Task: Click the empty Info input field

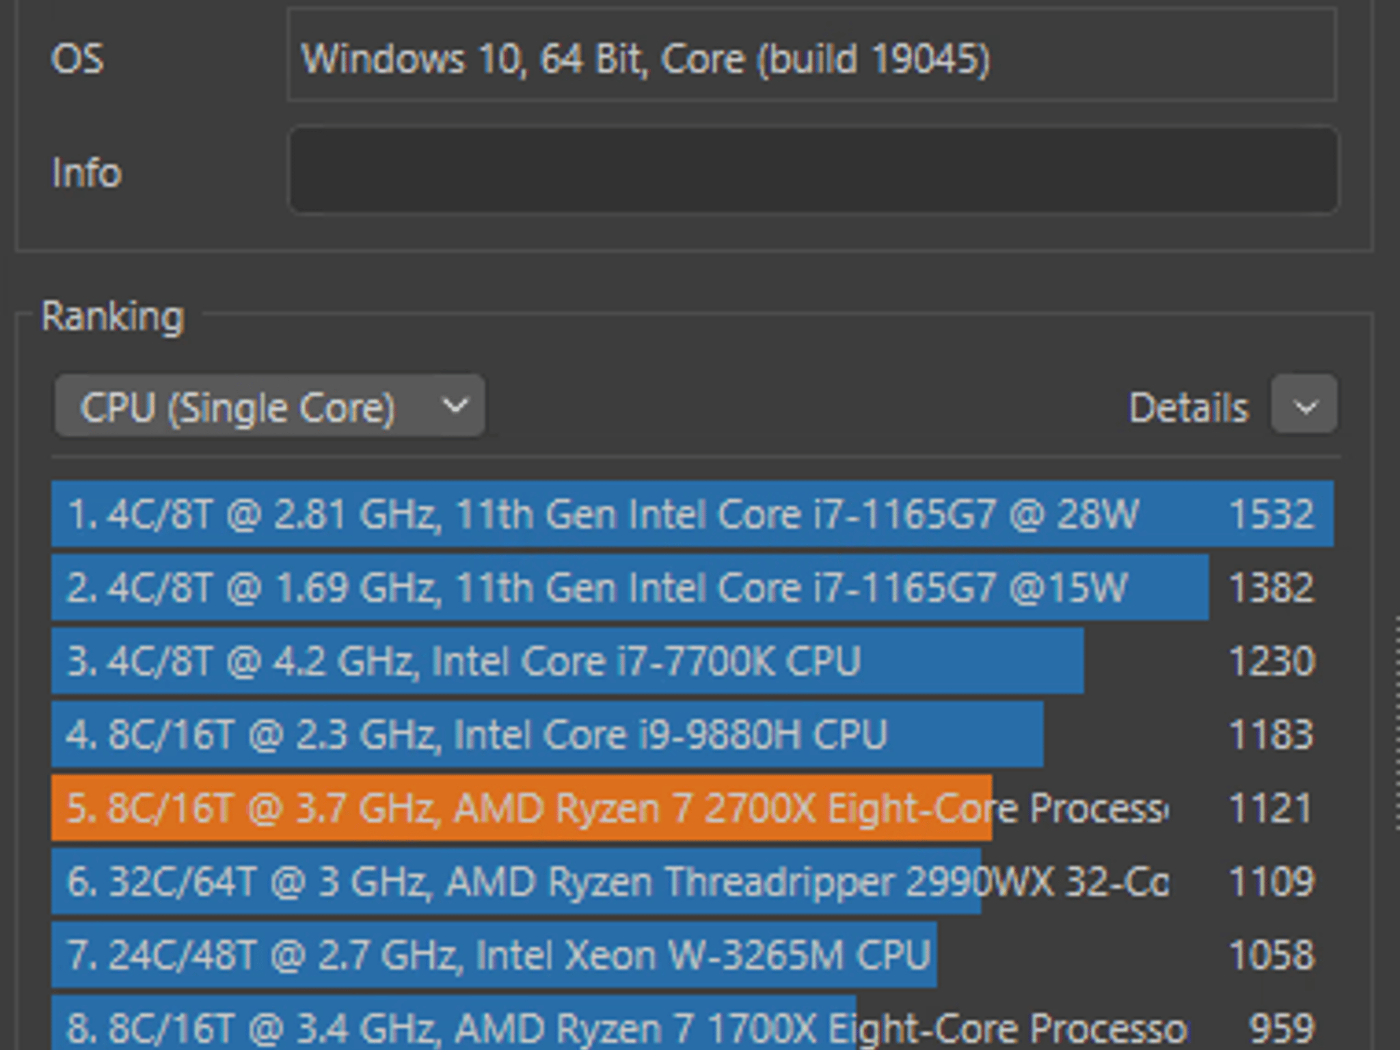Action: click(x=813, y=170)
